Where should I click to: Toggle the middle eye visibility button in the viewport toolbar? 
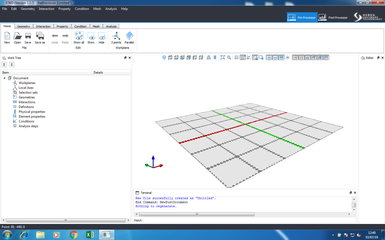tap(275, 57)
